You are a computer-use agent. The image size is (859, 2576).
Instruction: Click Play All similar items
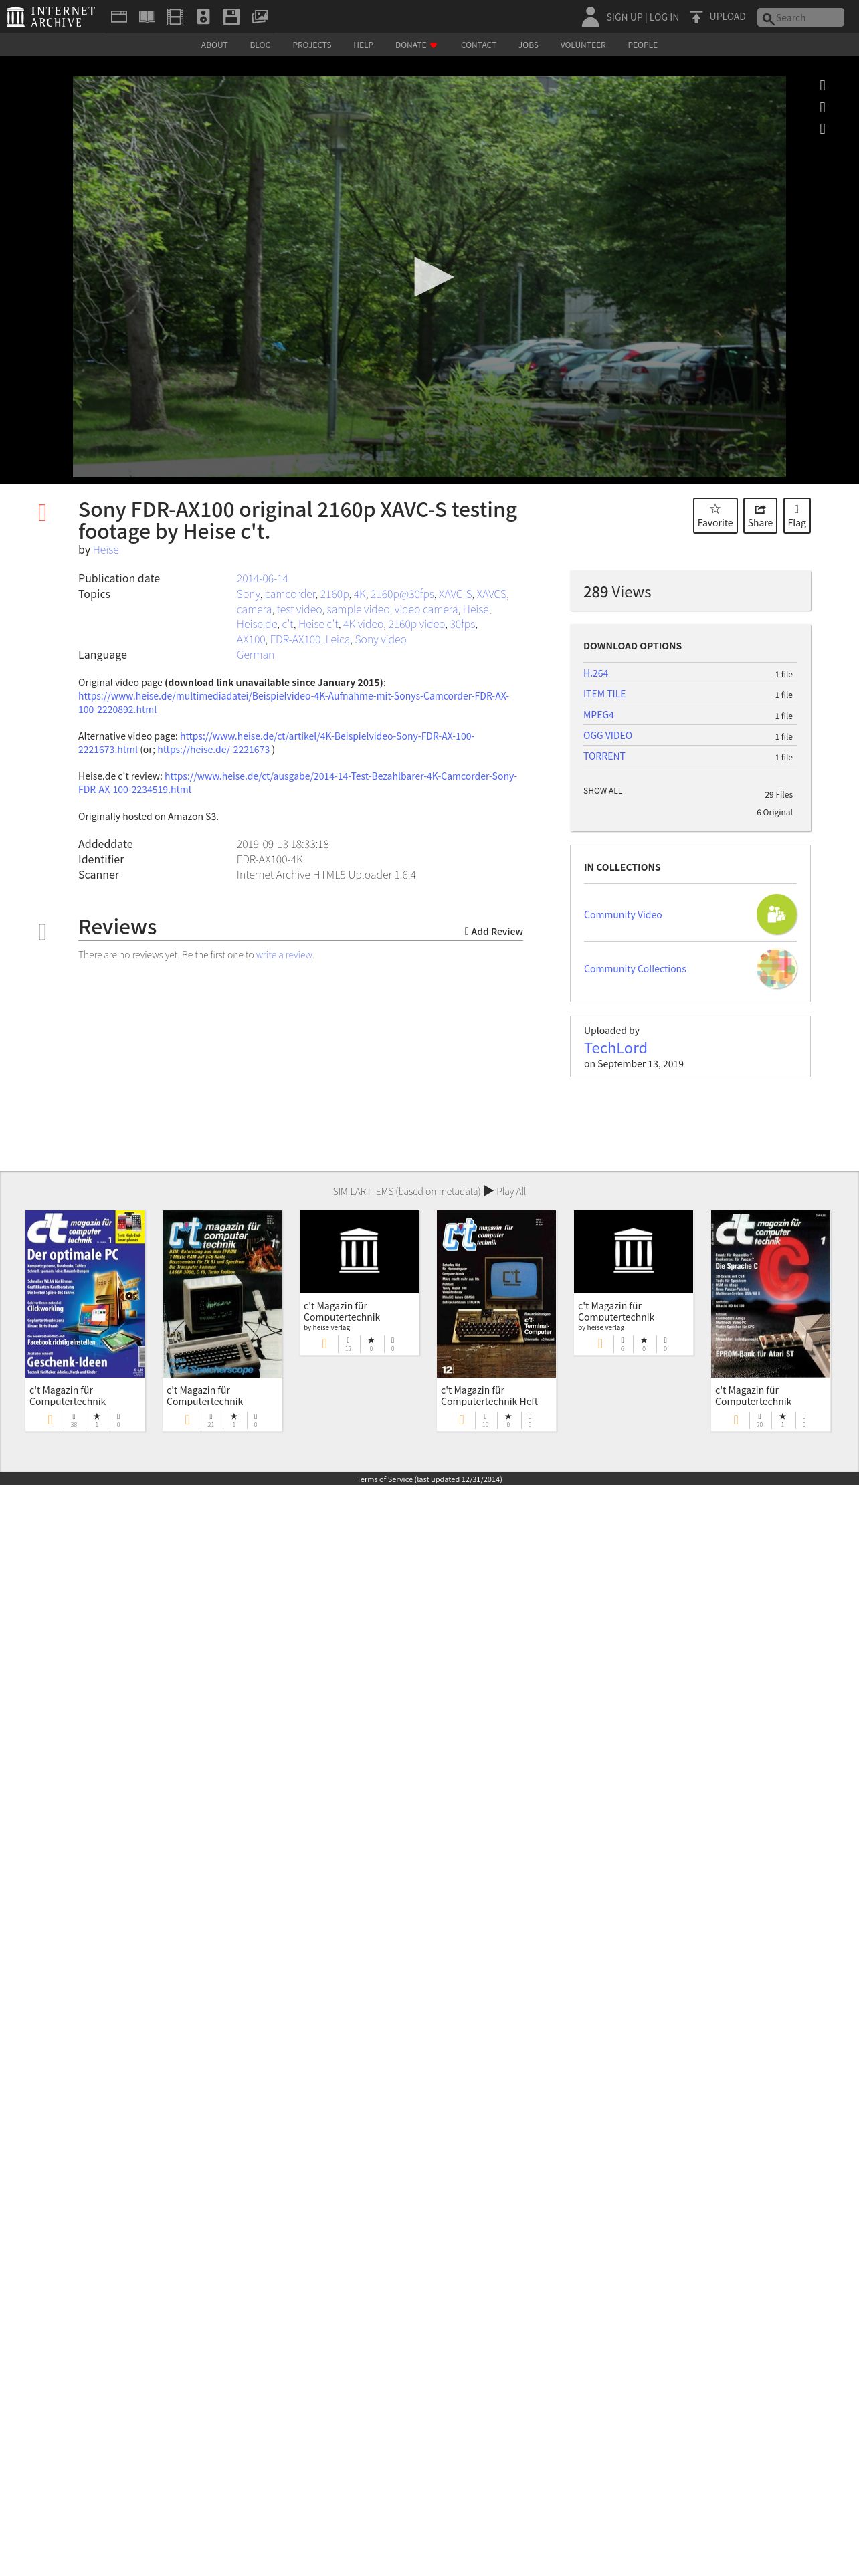[x=505, y=1191]
